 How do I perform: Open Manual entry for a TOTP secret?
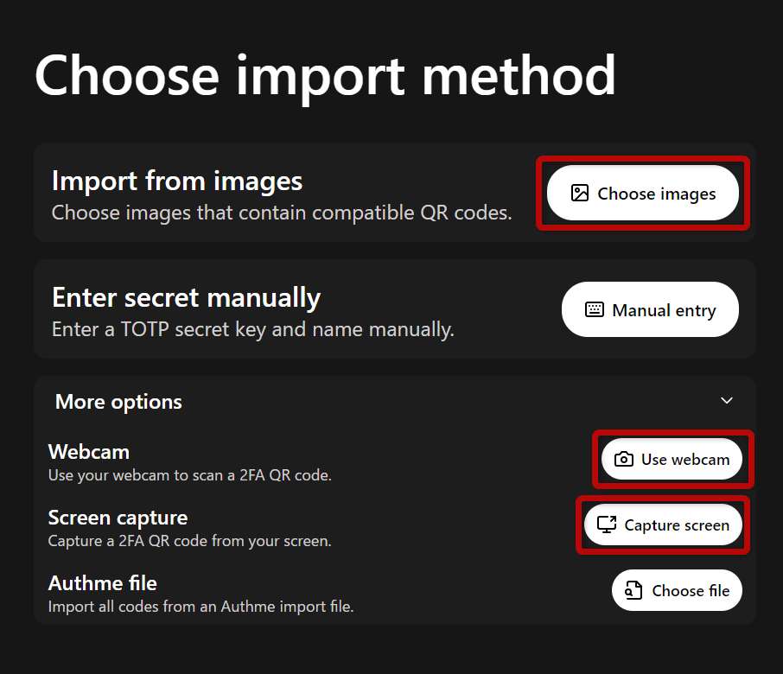pos(650,309)
